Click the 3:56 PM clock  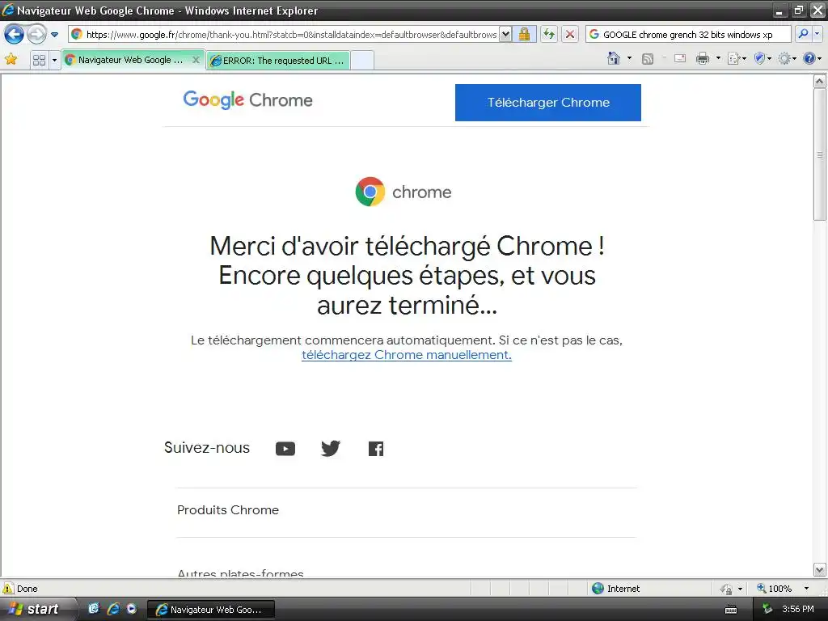(x=797, y=609)
